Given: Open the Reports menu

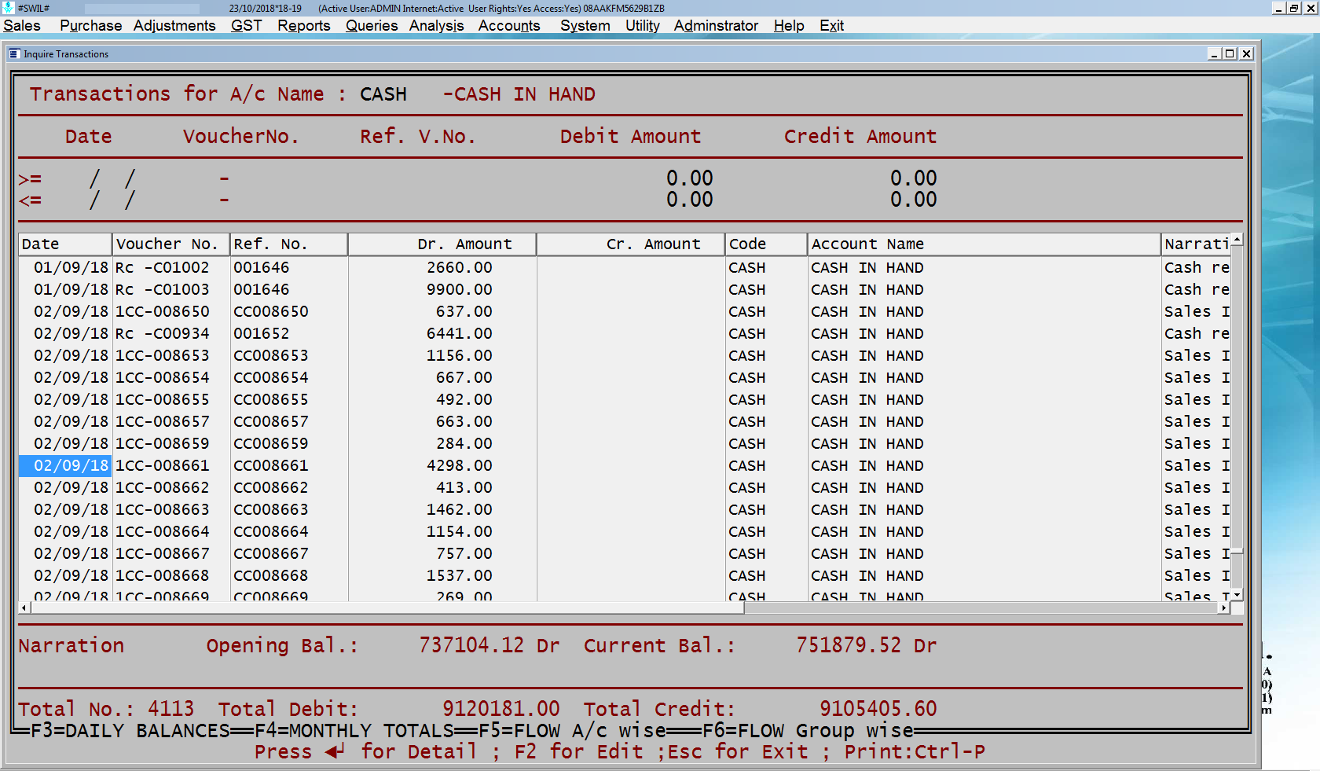Looking at the screenshot, I should tap(303, 25).
